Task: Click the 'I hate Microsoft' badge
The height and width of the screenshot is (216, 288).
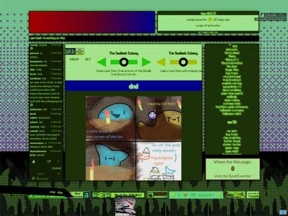Action: point(158,195)
